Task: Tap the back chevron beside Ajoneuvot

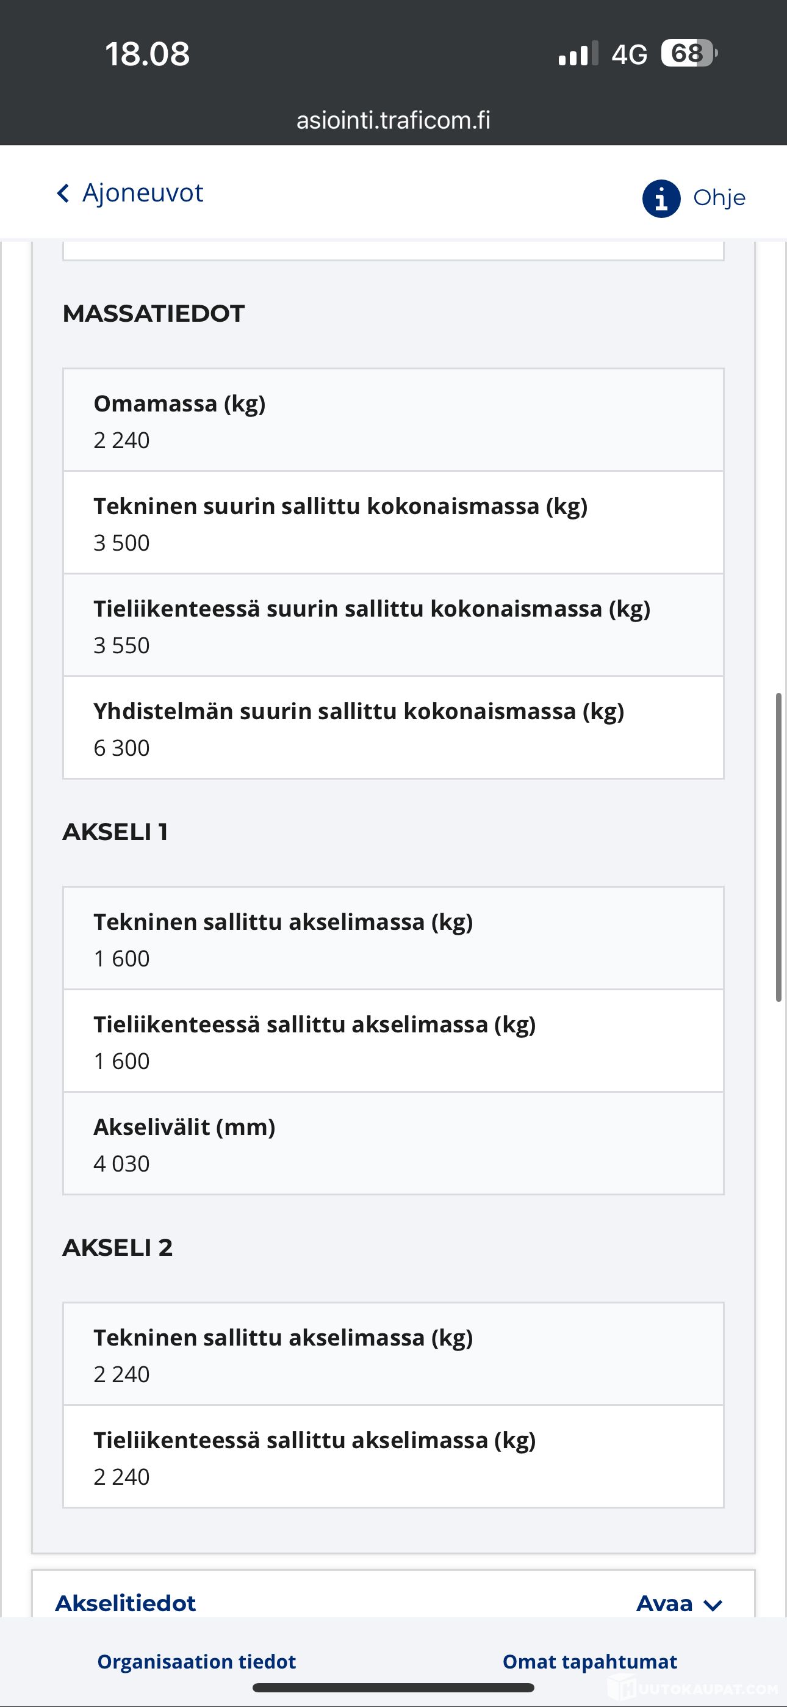Action: 63,194
